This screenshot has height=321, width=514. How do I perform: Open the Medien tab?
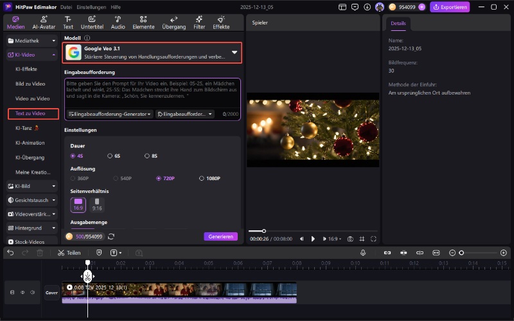point(15,23)
